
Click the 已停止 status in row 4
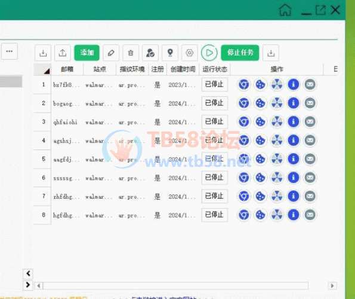coord(214,140)
